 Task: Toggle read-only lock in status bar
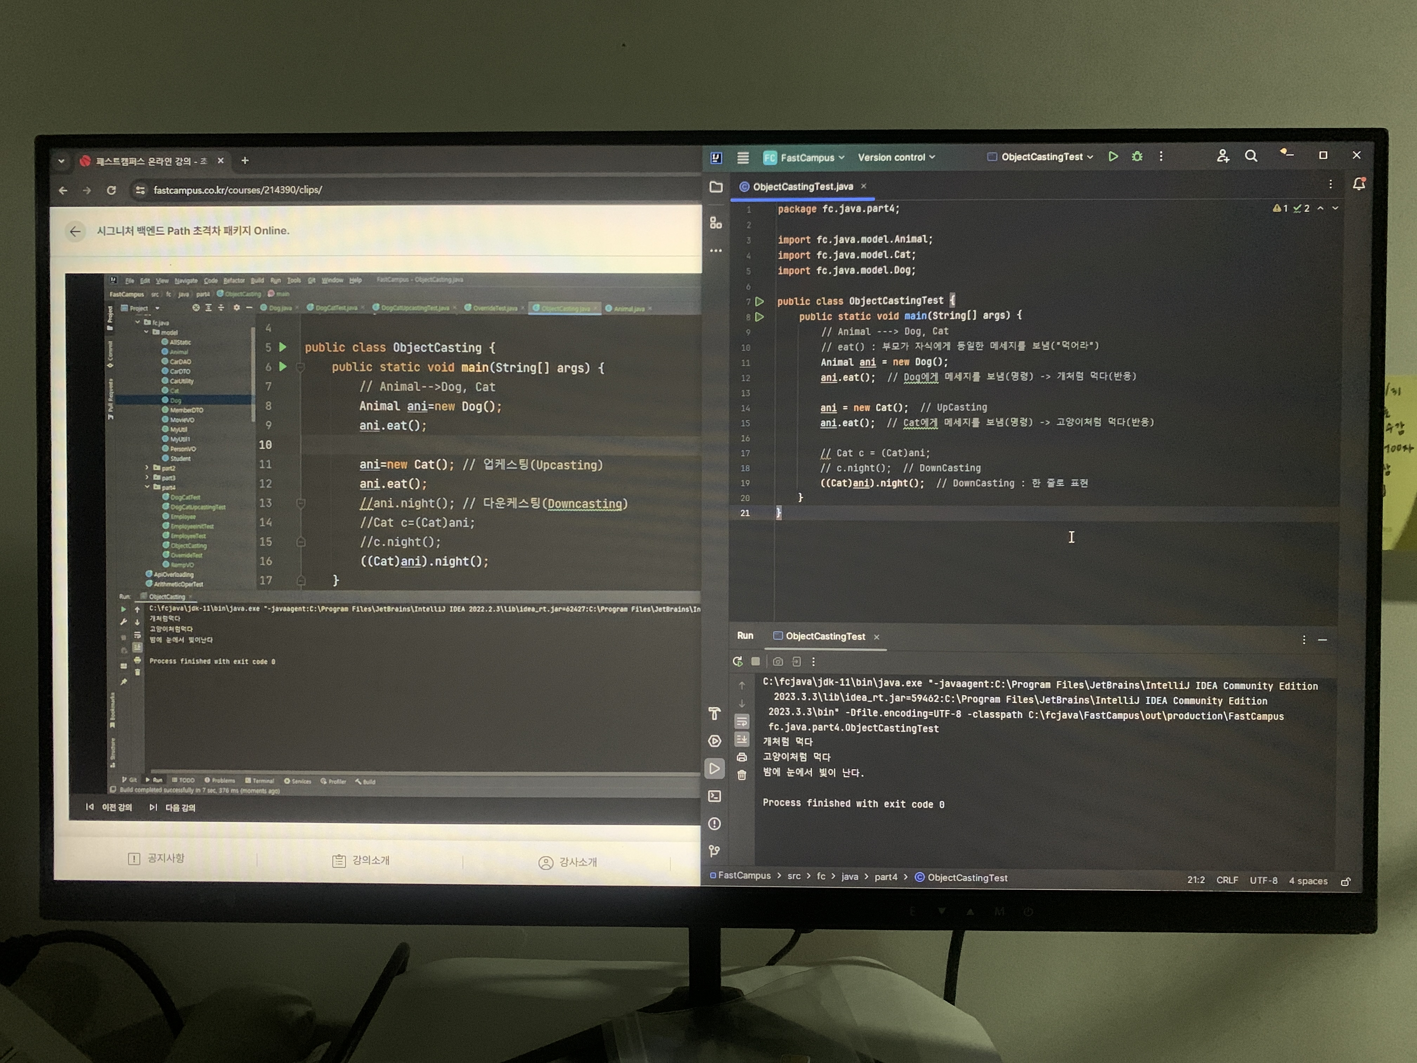pyautogui.click(x=1346, y=882)
